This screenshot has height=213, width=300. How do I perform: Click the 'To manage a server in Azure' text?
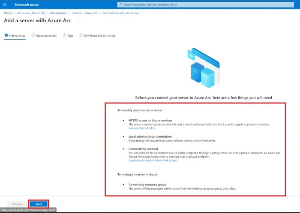tap(137, 175)
